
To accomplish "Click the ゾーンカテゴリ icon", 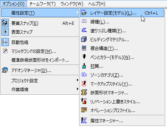I will [84, 74].
